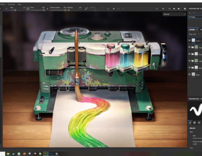Hide the second group layer below Layer 1
Viewport: 202px width, 156px height.
coord(190,54)
